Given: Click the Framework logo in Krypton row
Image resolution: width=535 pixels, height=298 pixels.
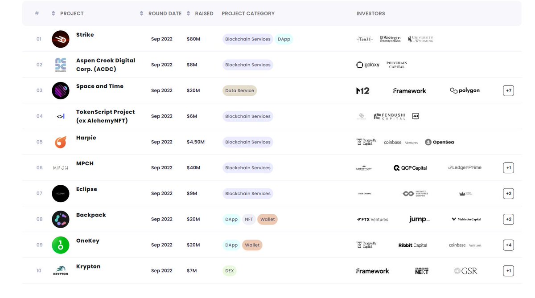Looking at the screenshot, I should pos(373,271).
